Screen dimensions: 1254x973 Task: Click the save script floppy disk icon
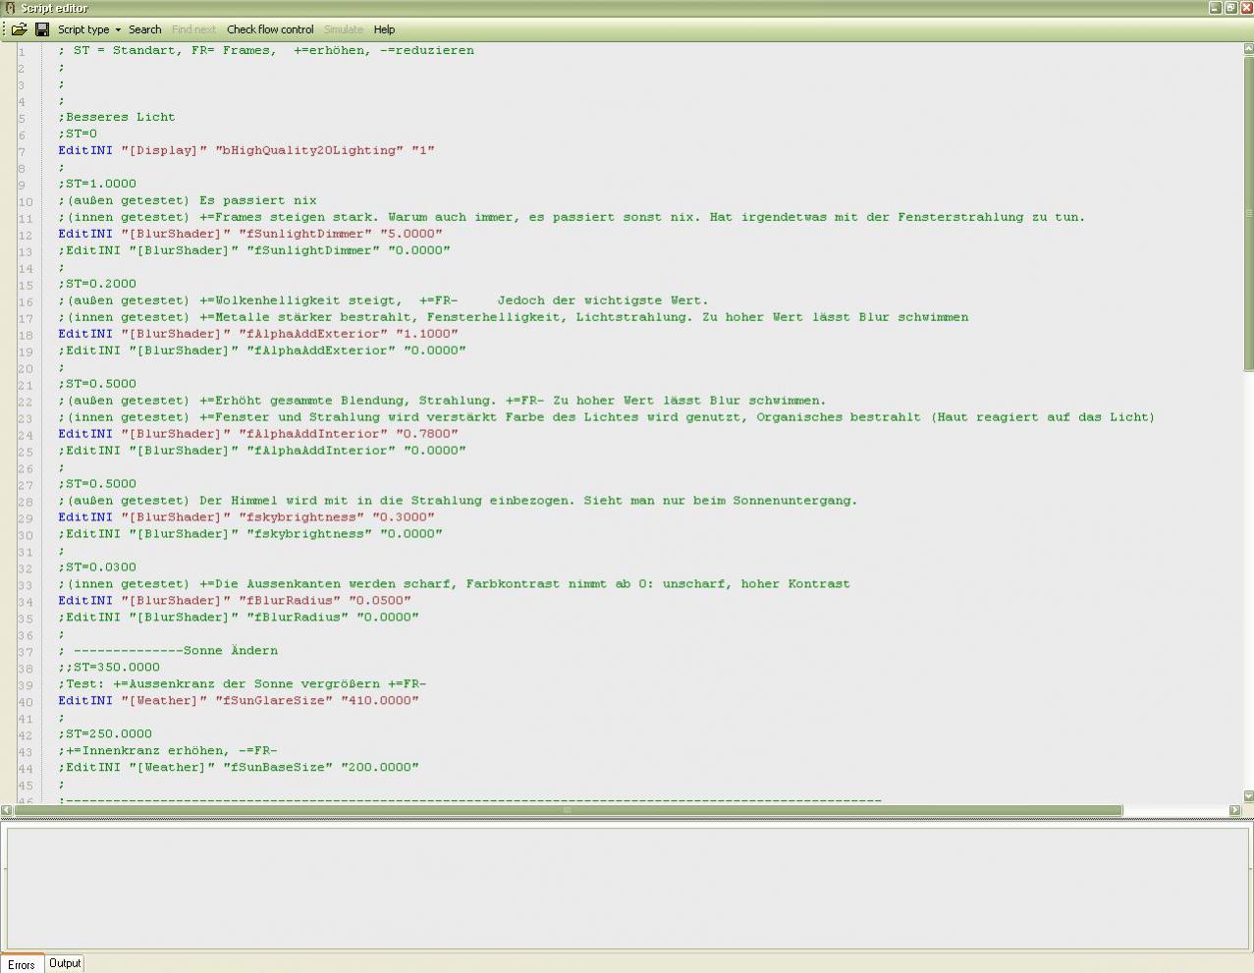tap(42, 29)
